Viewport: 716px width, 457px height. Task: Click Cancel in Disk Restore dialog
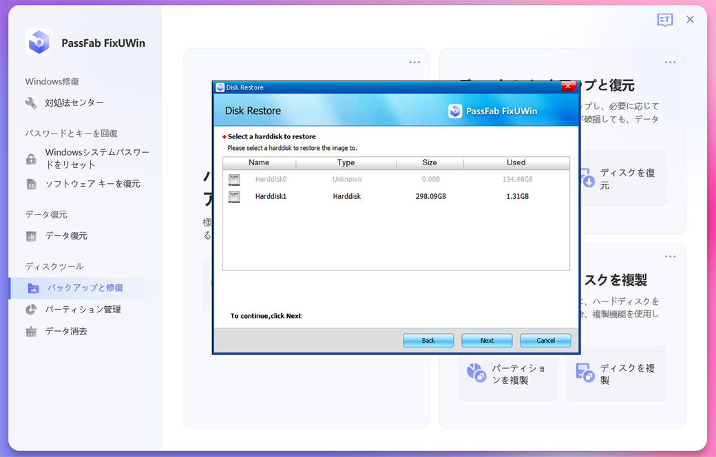tap(545, 340)
